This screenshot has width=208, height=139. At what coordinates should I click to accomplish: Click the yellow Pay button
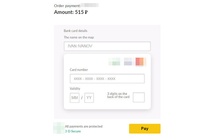145,129
